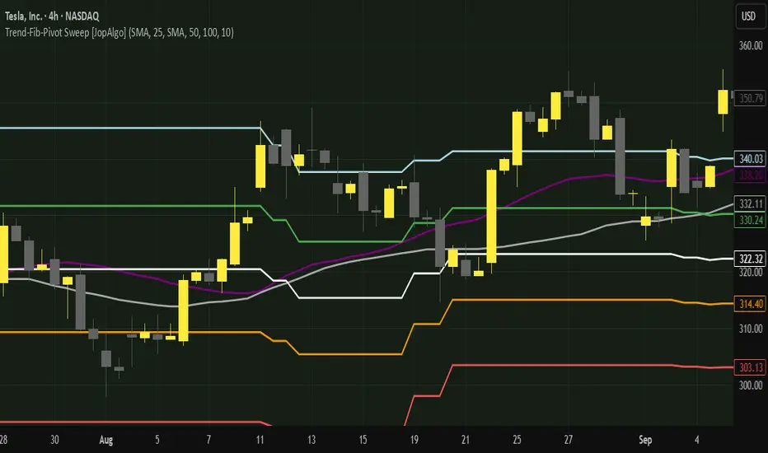768x453 pixels.
Task: Click the 25 date on time axis
Action: click(517, 440)
